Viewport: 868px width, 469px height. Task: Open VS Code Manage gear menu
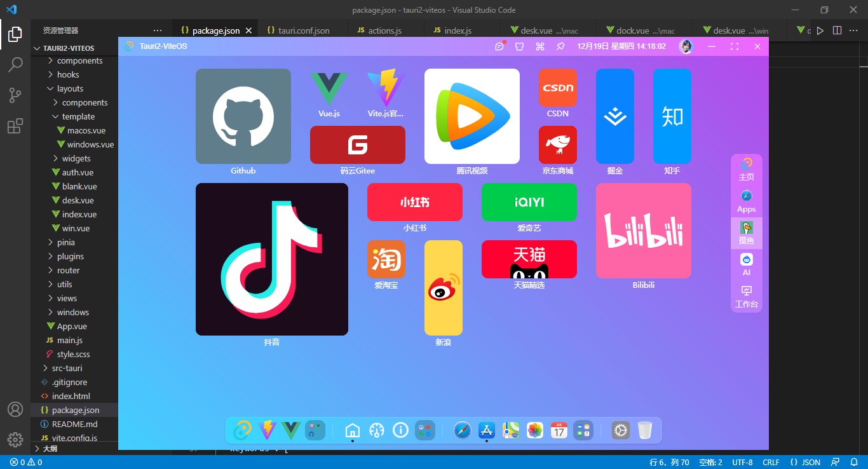tap(15, 439)
